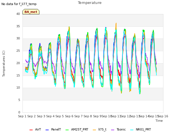Screen dimensions: 180x135
Task: Click the NR01_PRT cyan legend swatch
Action: 132,130
